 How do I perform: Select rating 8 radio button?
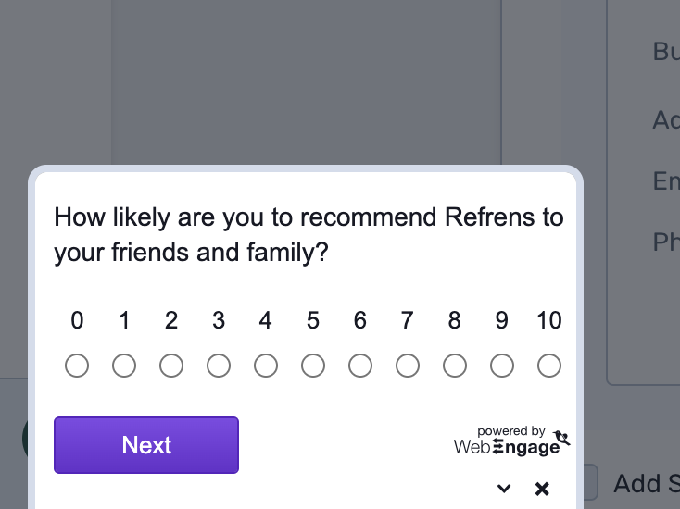(455, 366)
